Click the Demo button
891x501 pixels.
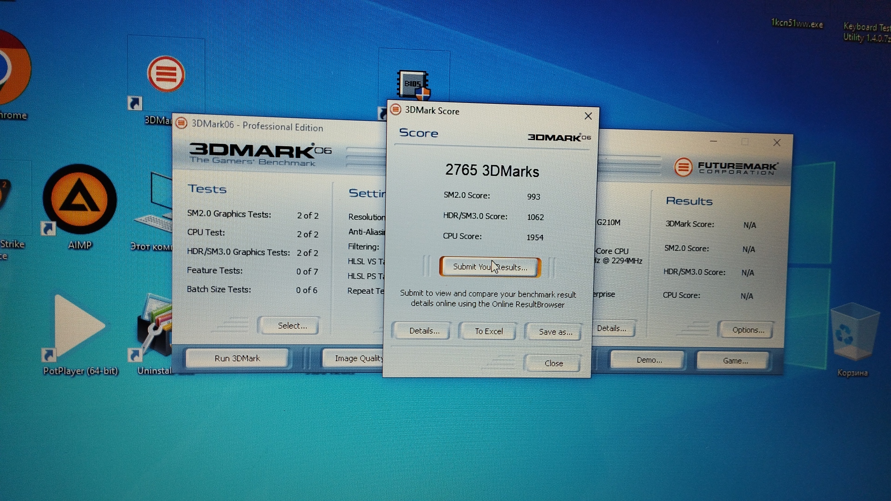click(648, 360)
